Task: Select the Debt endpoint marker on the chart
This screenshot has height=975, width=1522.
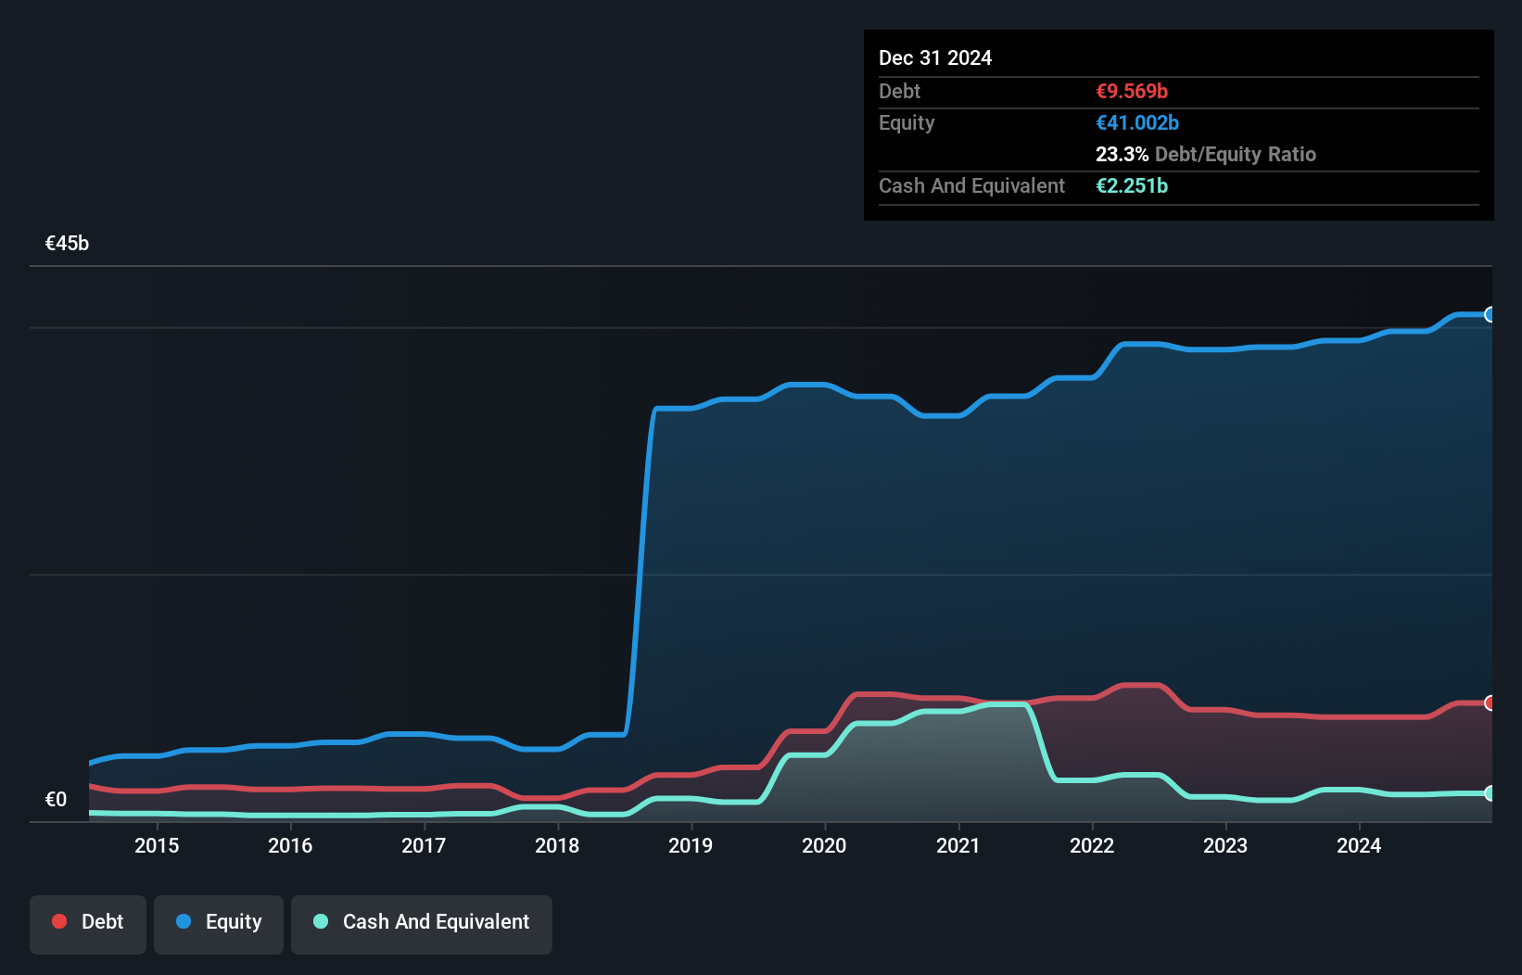Action: (1490, 703)
